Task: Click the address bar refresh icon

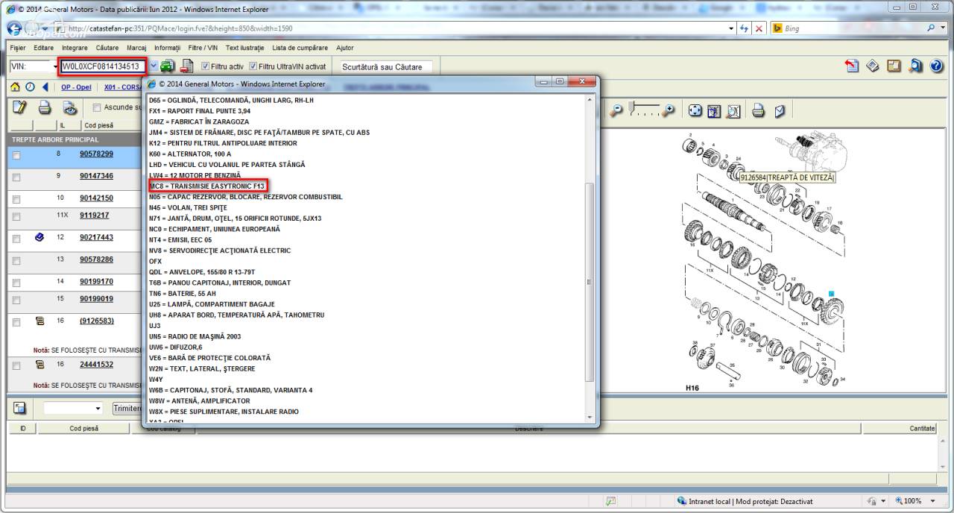Action: [744, 28]
